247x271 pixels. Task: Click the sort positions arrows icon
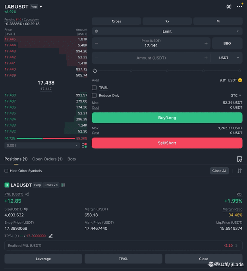point(239,171)
